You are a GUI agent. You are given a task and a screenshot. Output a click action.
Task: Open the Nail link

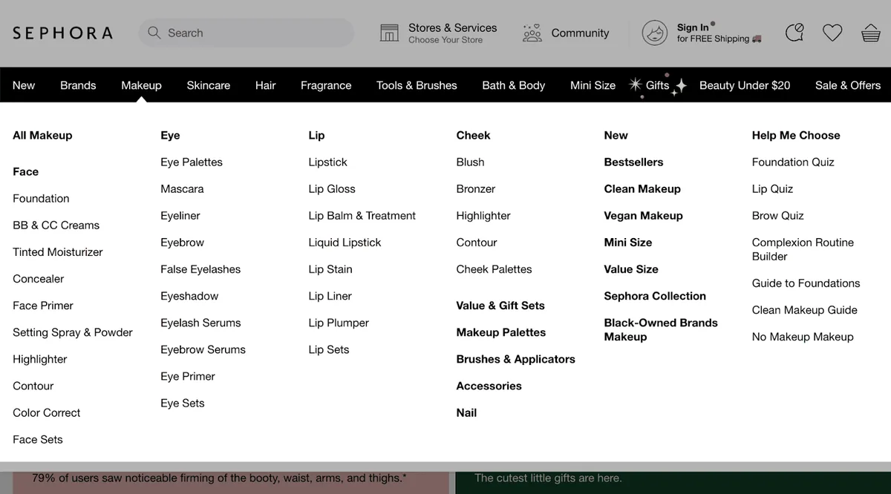coord(466,412)
